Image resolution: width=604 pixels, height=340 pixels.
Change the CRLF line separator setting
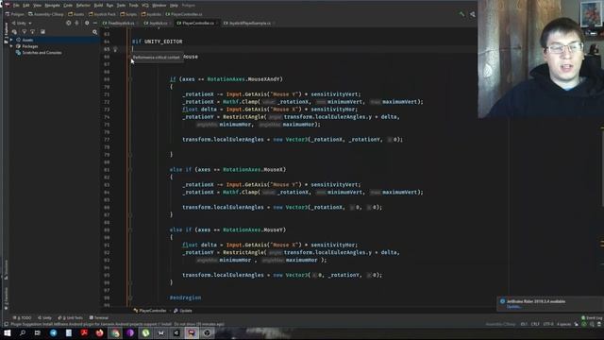tap(535, 324)
